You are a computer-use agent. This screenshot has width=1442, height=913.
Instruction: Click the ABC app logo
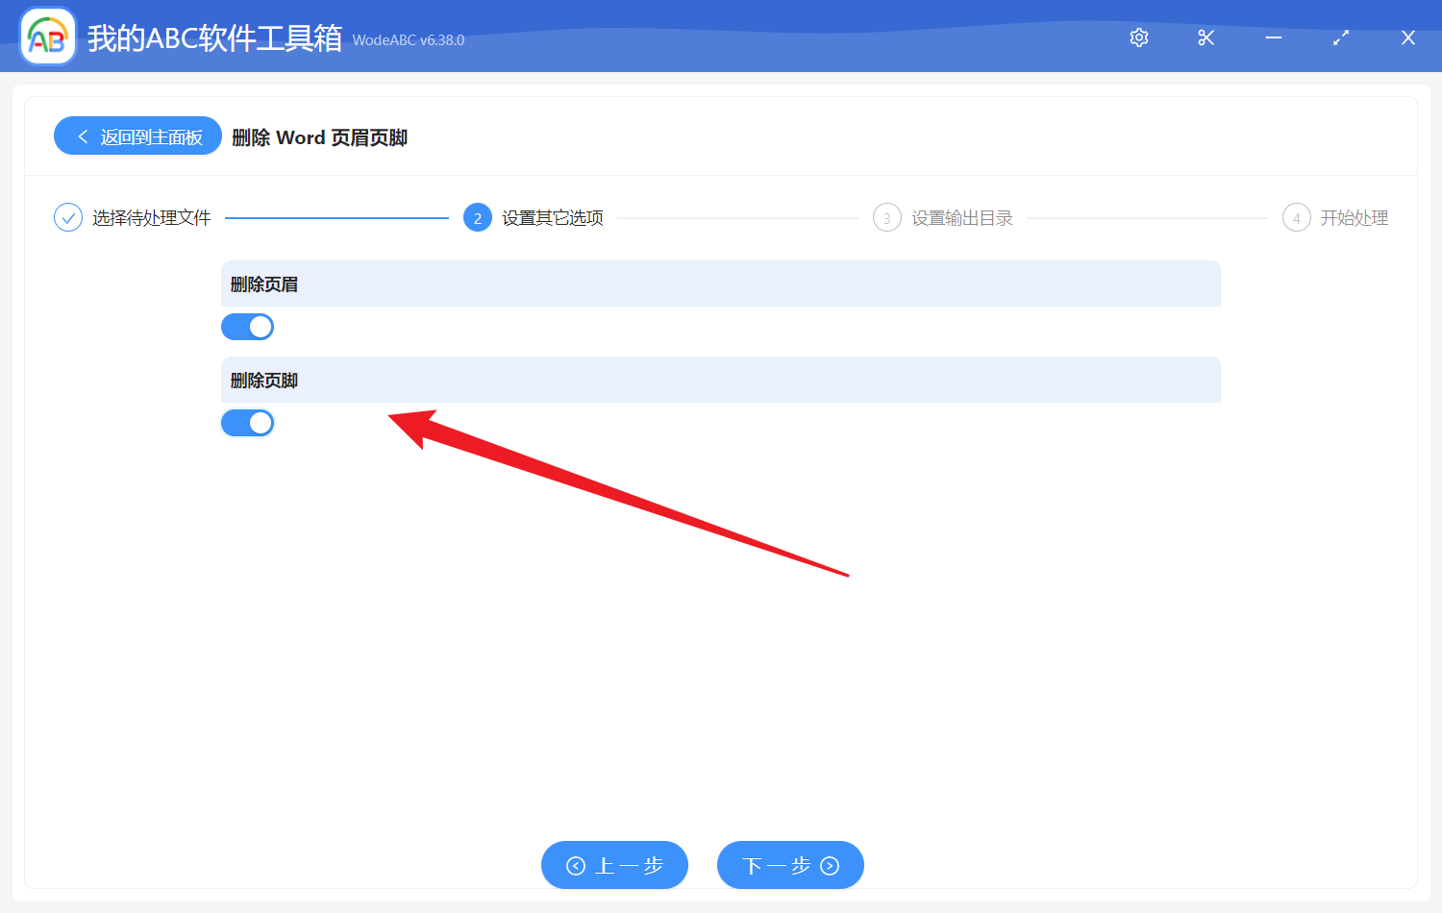pyautogui.click(x=47, y=36)
